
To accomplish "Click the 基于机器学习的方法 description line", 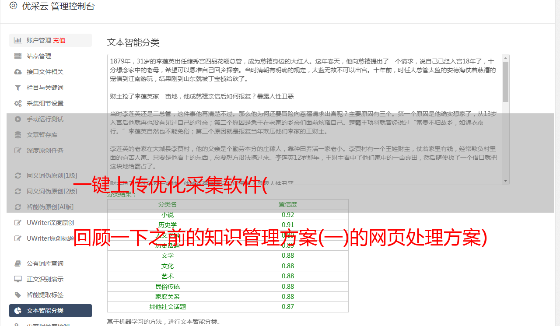I will pos(164,322).
